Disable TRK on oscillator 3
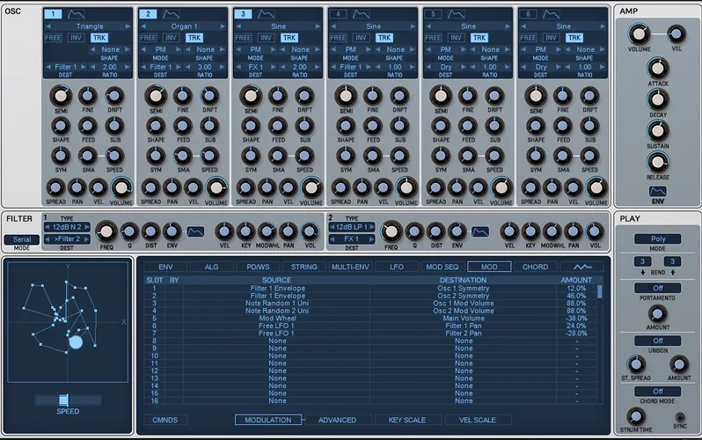 tap(289, 38)
